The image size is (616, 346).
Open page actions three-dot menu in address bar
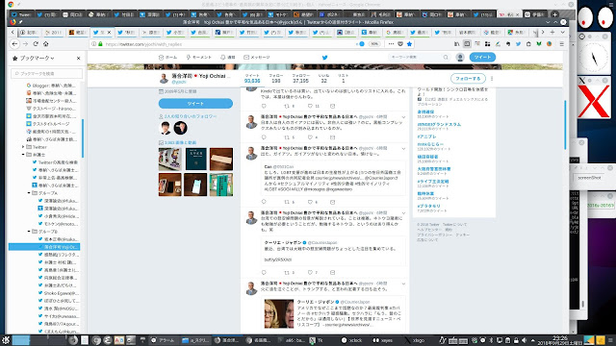(391, 44)
